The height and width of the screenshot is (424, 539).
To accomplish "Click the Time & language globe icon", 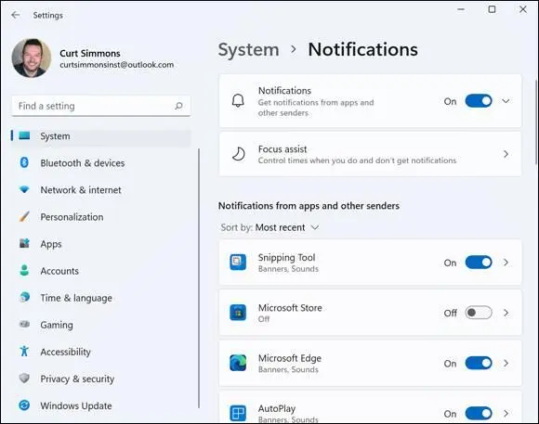I will click(24, 297).
